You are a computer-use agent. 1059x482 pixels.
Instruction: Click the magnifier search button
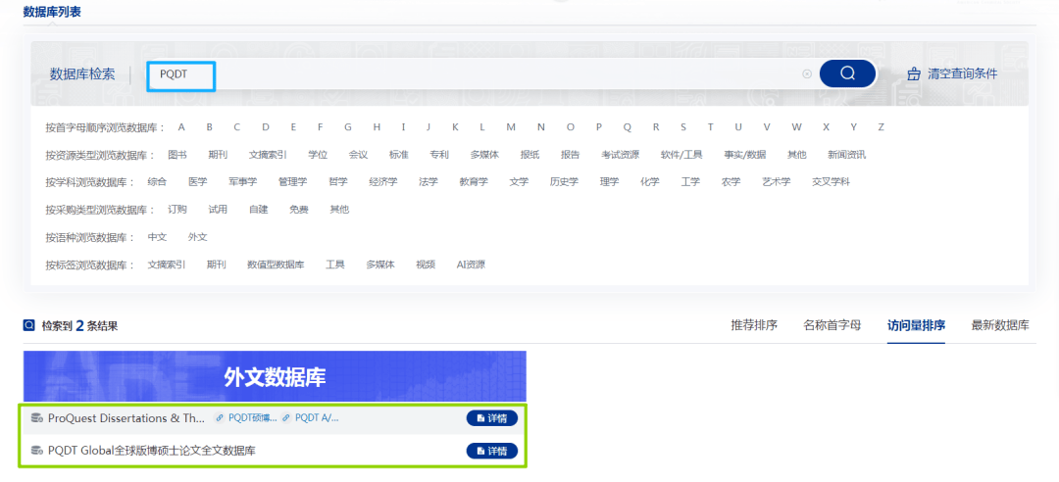pos(847,73)
